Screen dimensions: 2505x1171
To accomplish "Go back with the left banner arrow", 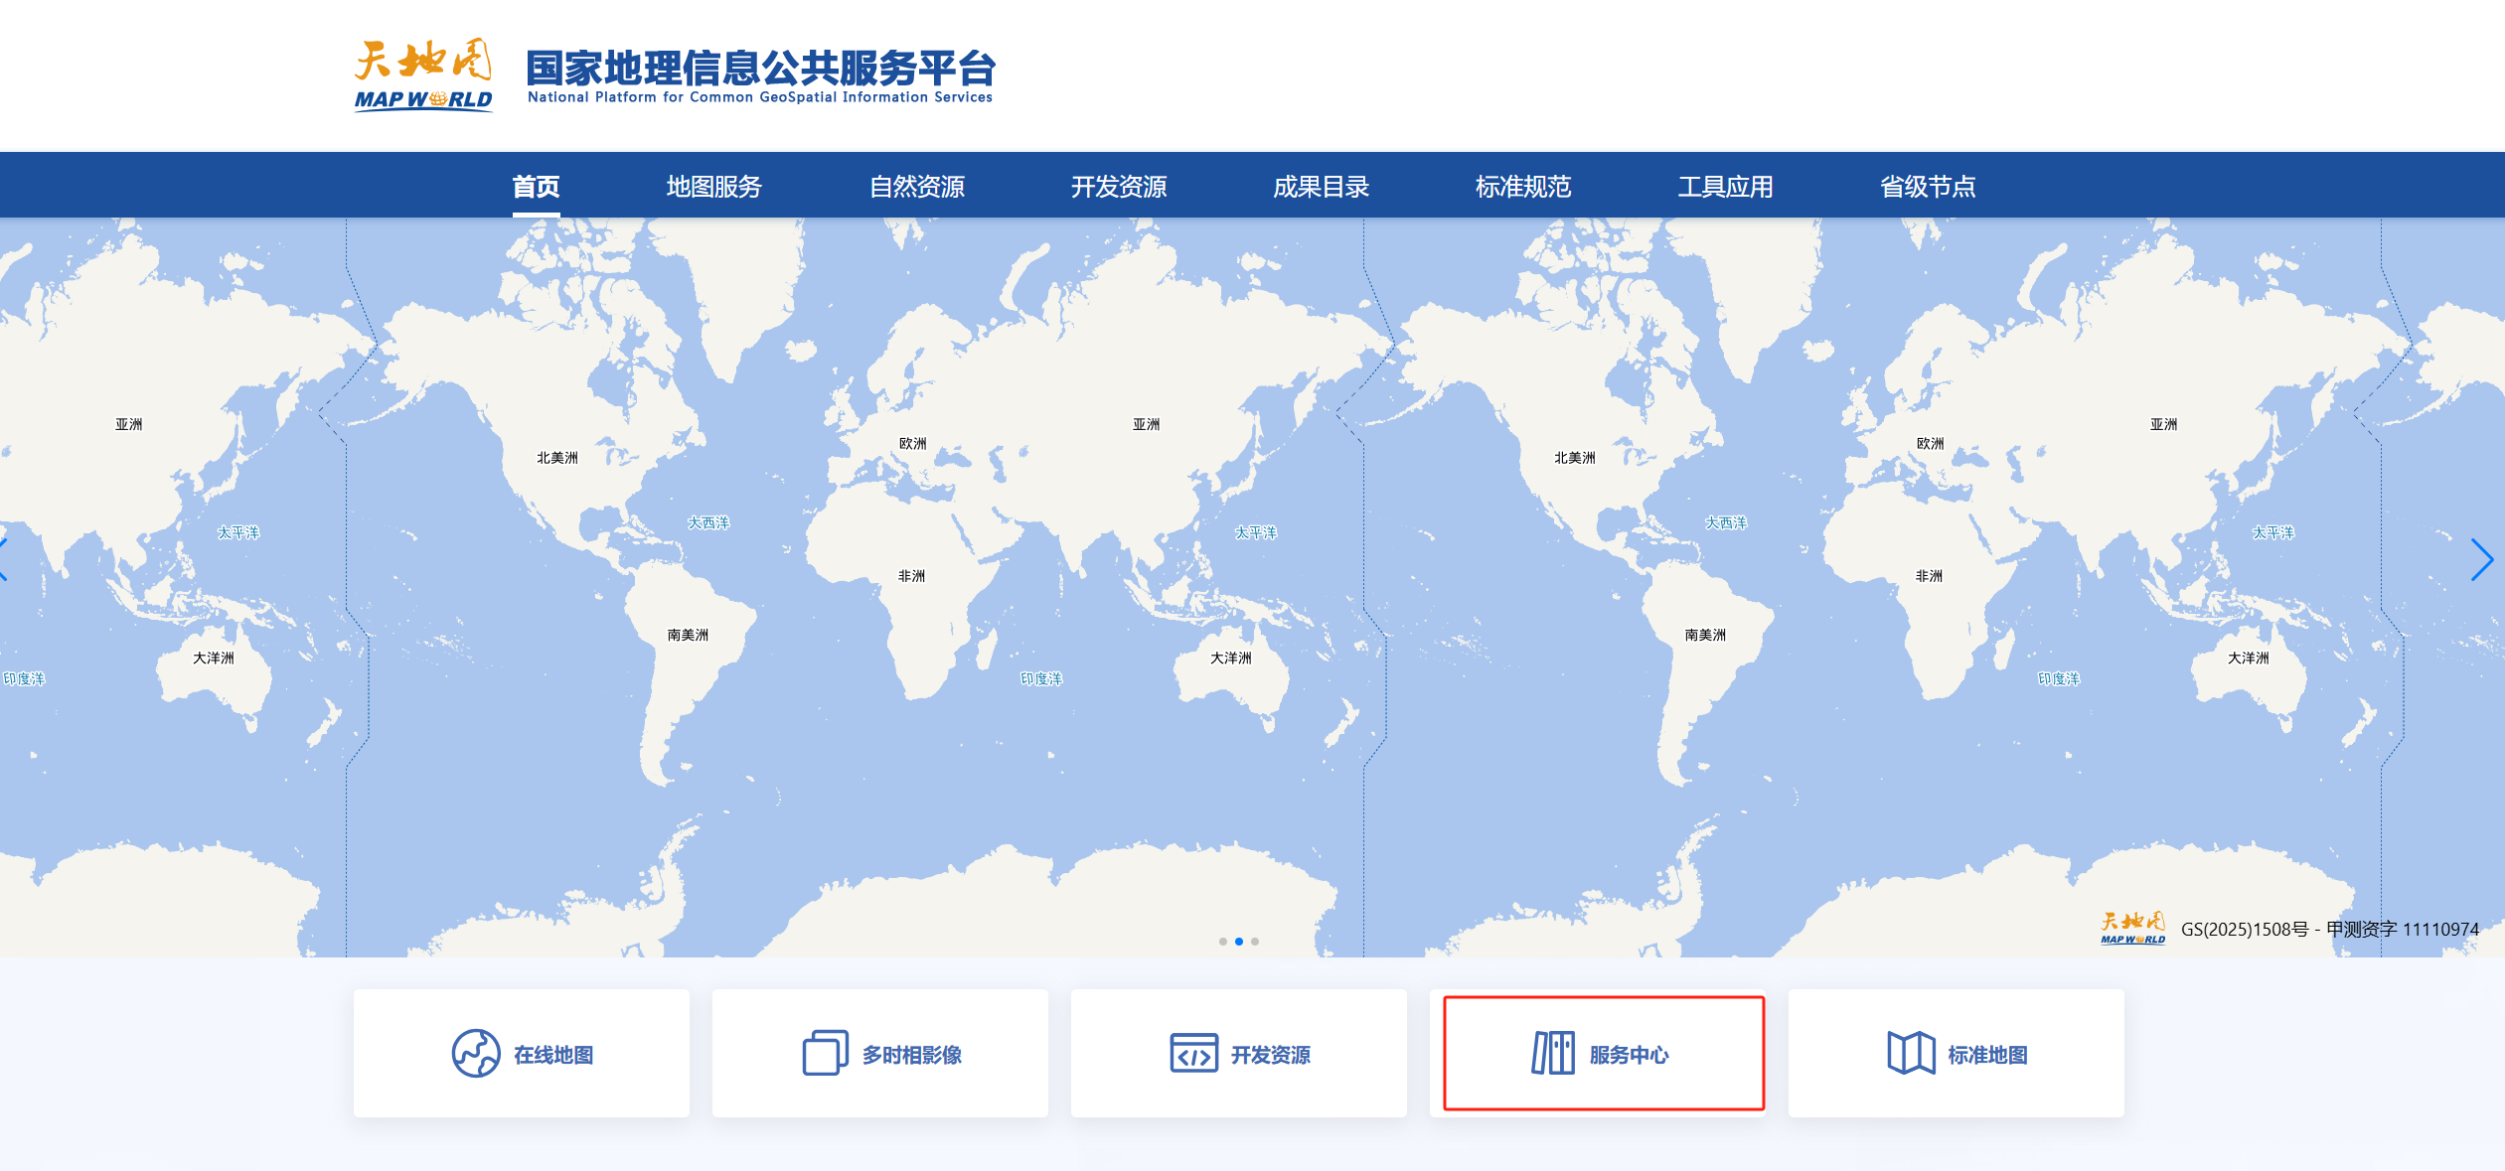I will pos(4,559).
